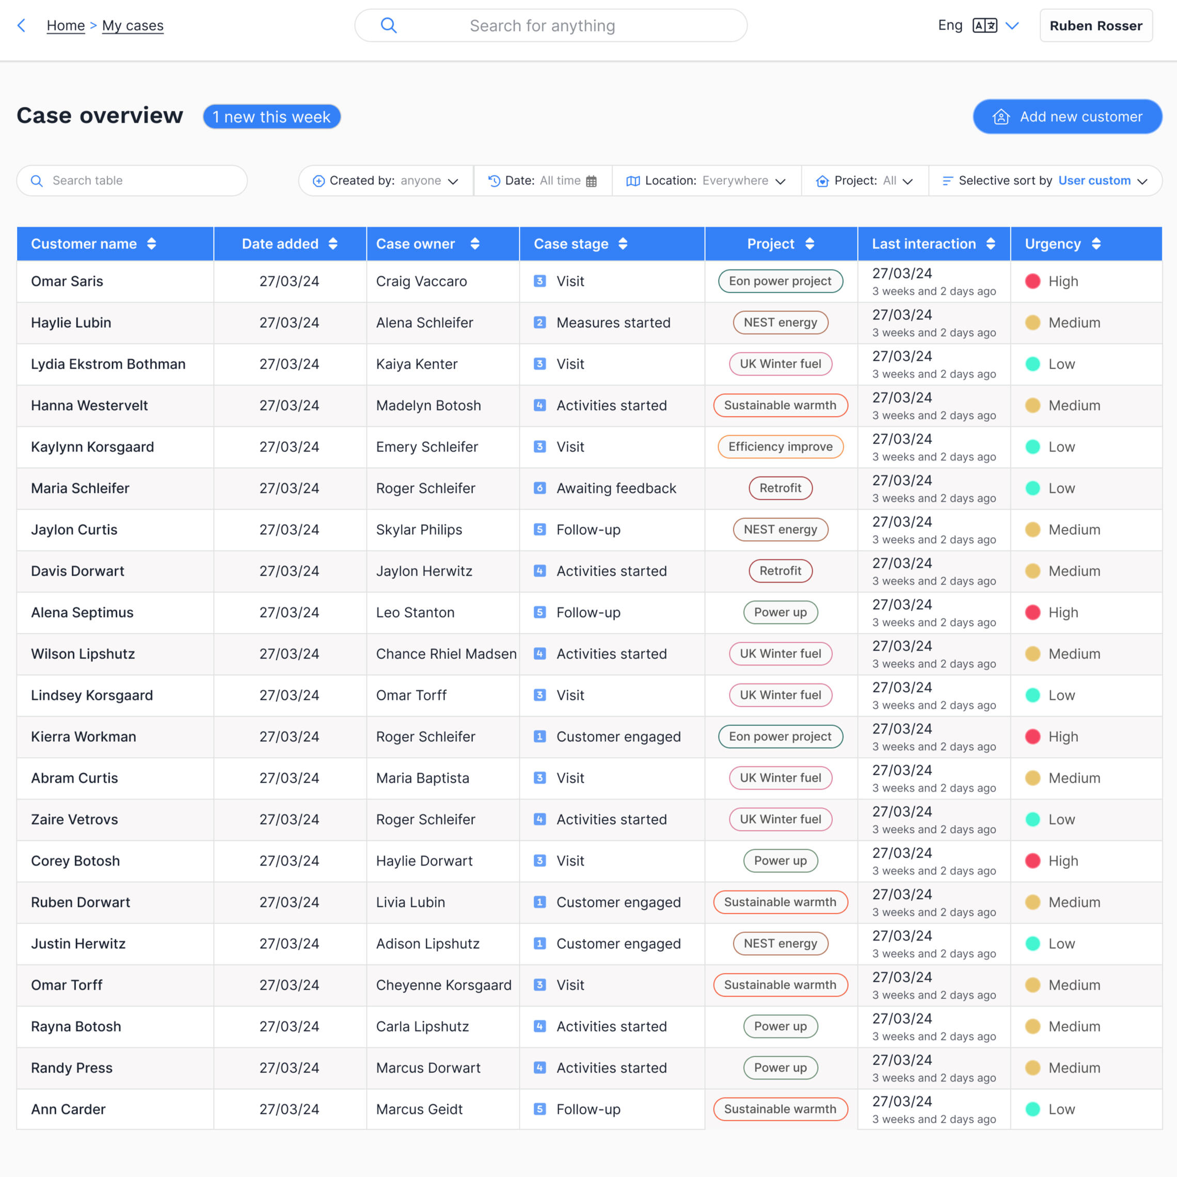This screenshot has width=1177, height=1177.
Task: Go to Home breadcrumb link
Action: click(x=66, y=26)
